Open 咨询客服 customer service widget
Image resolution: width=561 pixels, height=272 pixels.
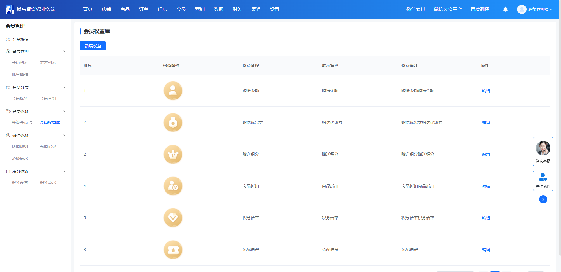543,152
